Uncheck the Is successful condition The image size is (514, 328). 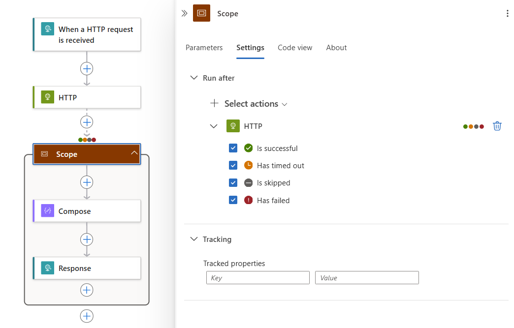tap(233, 148)
